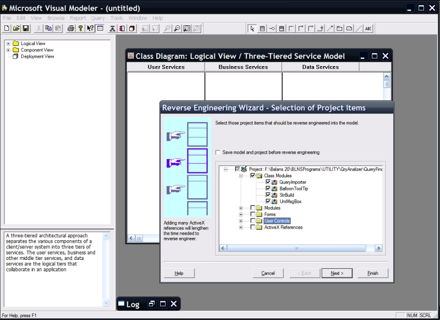Viewport: 440px width, 320px height.
Task: Select Deployment View in the browser tree
Action: (x=37, y=57)
